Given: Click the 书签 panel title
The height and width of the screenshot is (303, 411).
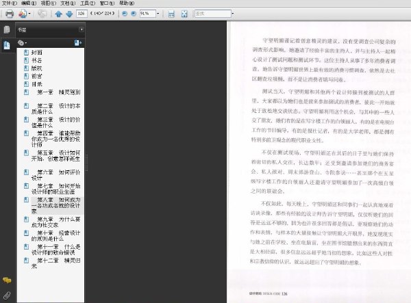Looking at the screenshot, I should pos(22,30).
